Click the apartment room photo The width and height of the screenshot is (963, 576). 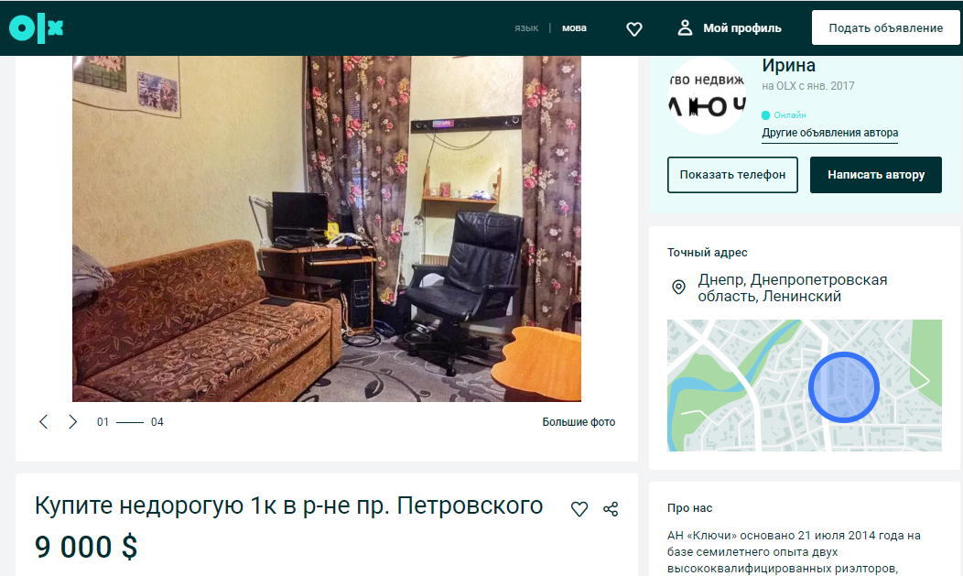(327, 229)
